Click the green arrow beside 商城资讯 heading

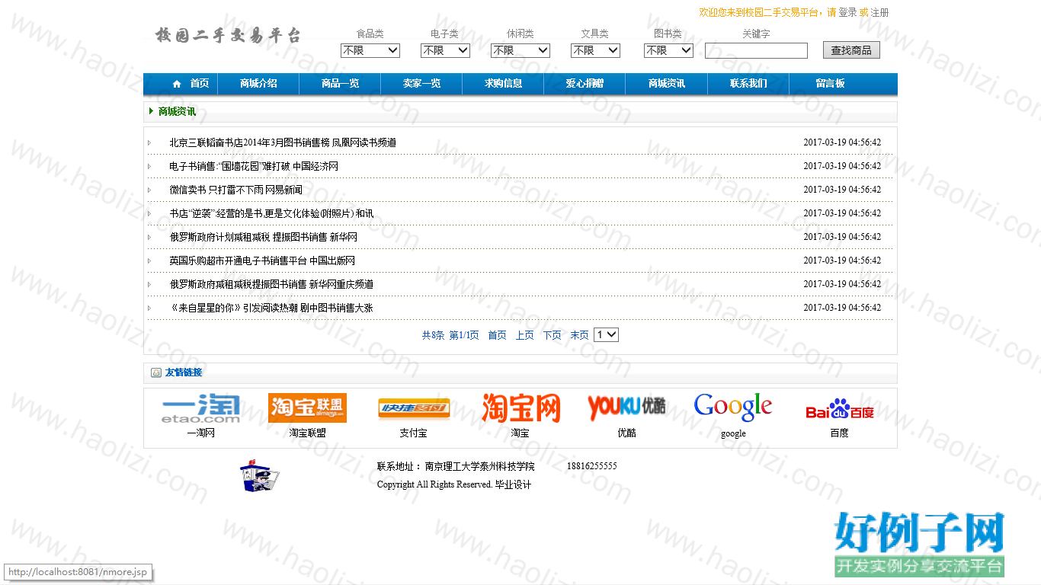(152, 111)
